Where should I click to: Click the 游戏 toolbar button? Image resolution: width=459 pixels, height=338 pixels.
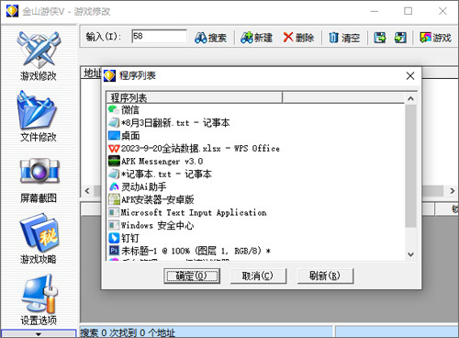436,38
